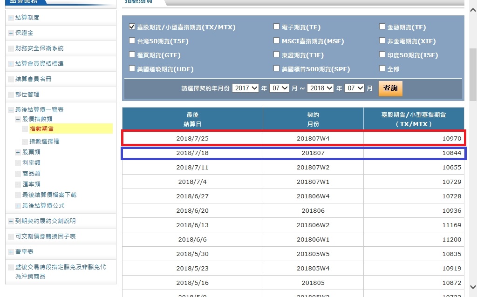Expand the 結算會員資格標準 node
Screen dimensions: 477x297
click(11, 64)
